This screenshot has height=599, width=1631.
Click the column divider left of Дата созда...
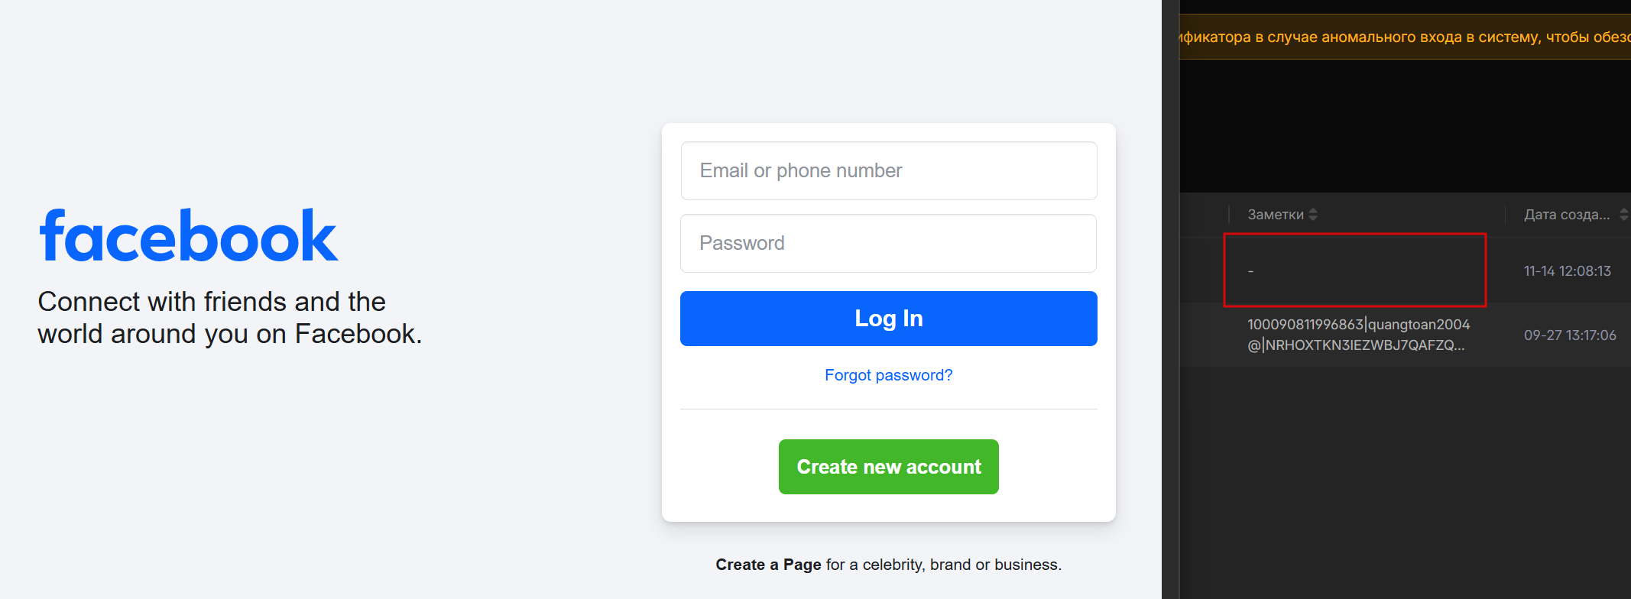[x=1505, y=215]
